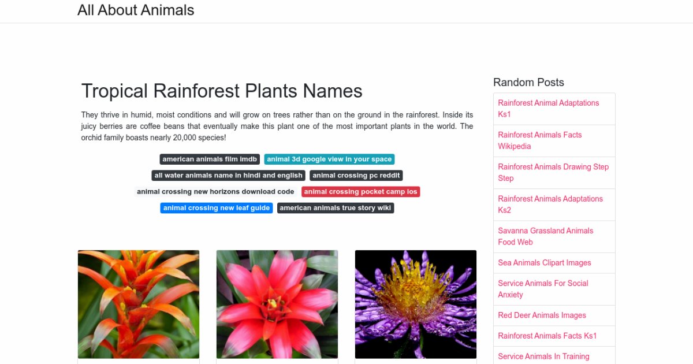This screenshot has height=364, width=693.
Task: Select the animal 3d google view tag
Action: (329, 159)
